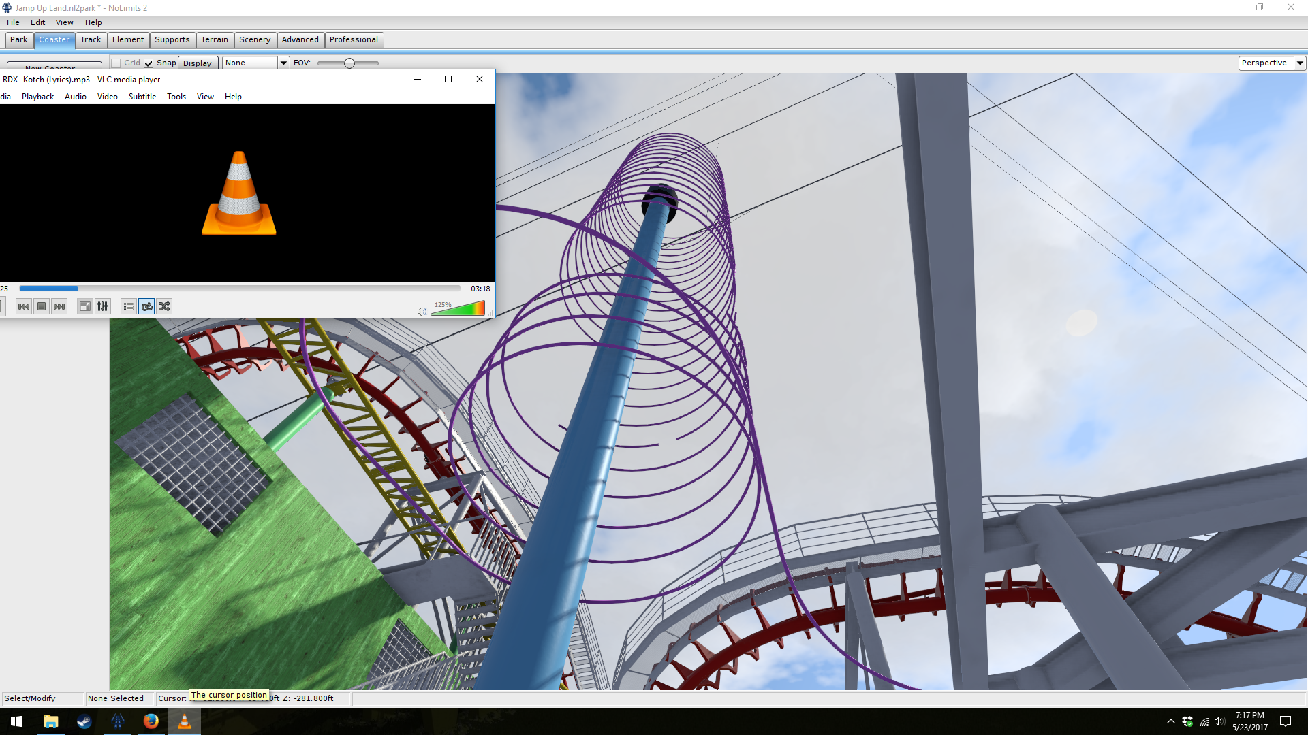Image resolution: width=1308 pixels, height=735 pixels.
Task: Toggle VLC fullscreen video button
Action: point(84,307)
